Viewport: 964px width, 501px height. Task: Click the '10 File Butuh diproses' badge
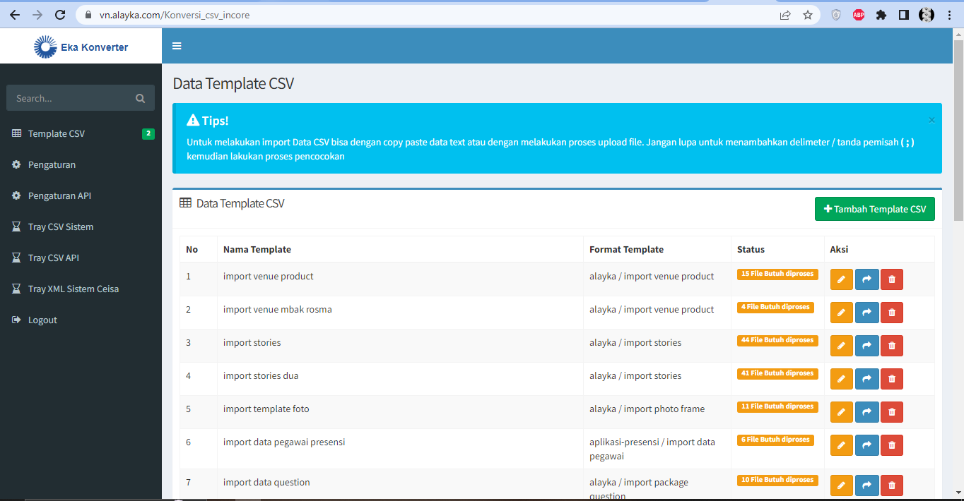[777, 480]
